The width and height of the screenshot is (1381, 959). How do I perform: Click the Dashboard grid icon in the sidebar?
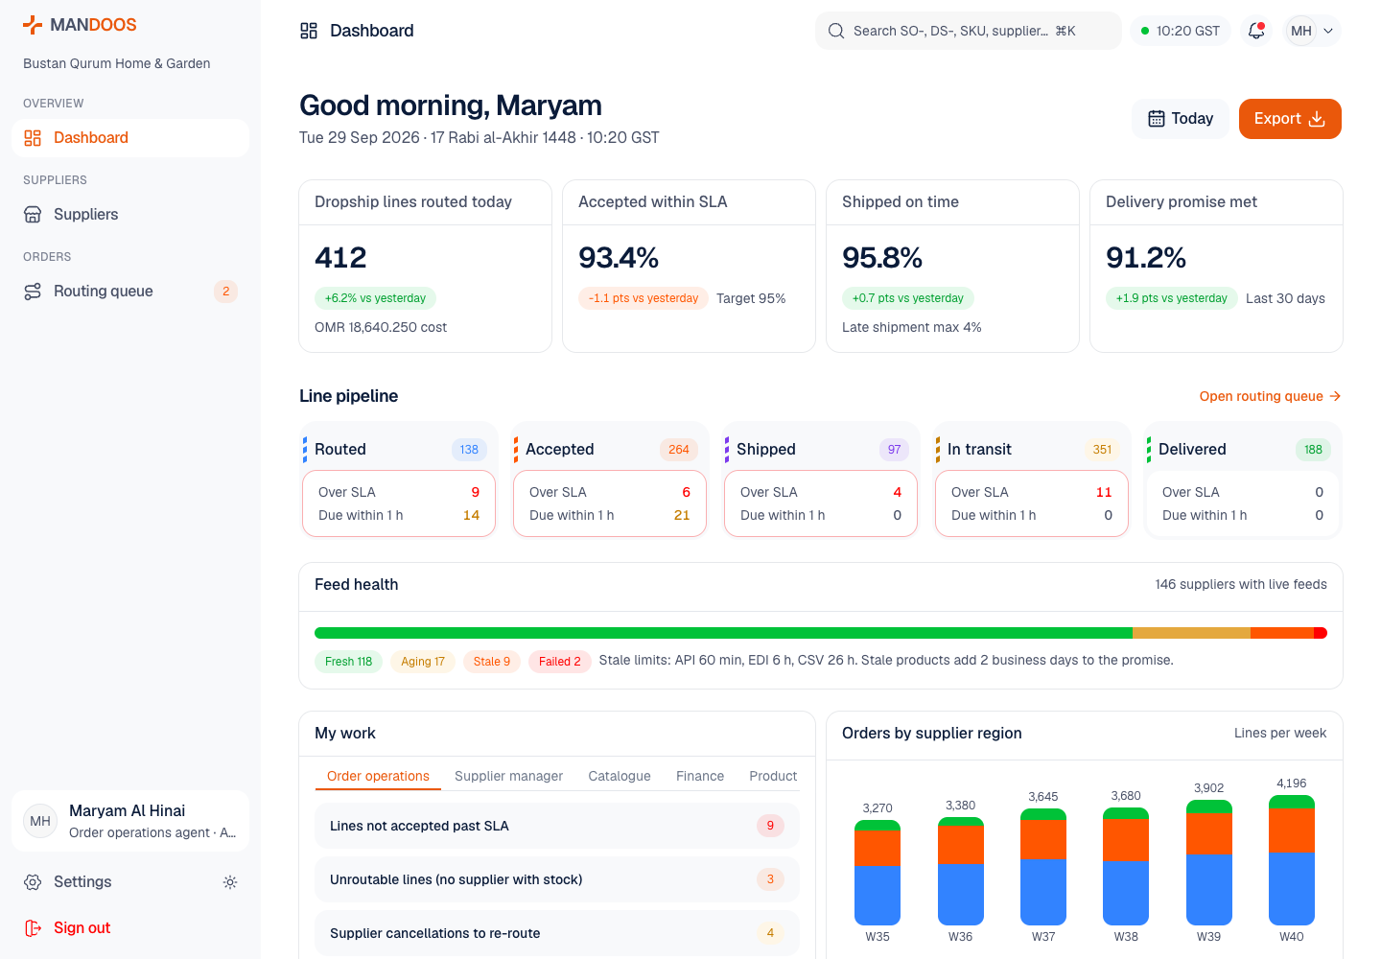(33, 138)
